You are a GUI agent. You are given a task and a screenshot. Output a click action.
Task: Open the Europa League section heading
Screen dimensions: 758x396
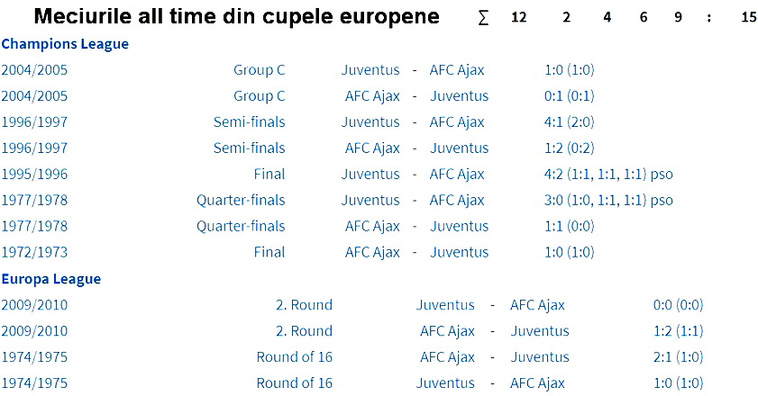pyautogui.click(x=51, y=279)
